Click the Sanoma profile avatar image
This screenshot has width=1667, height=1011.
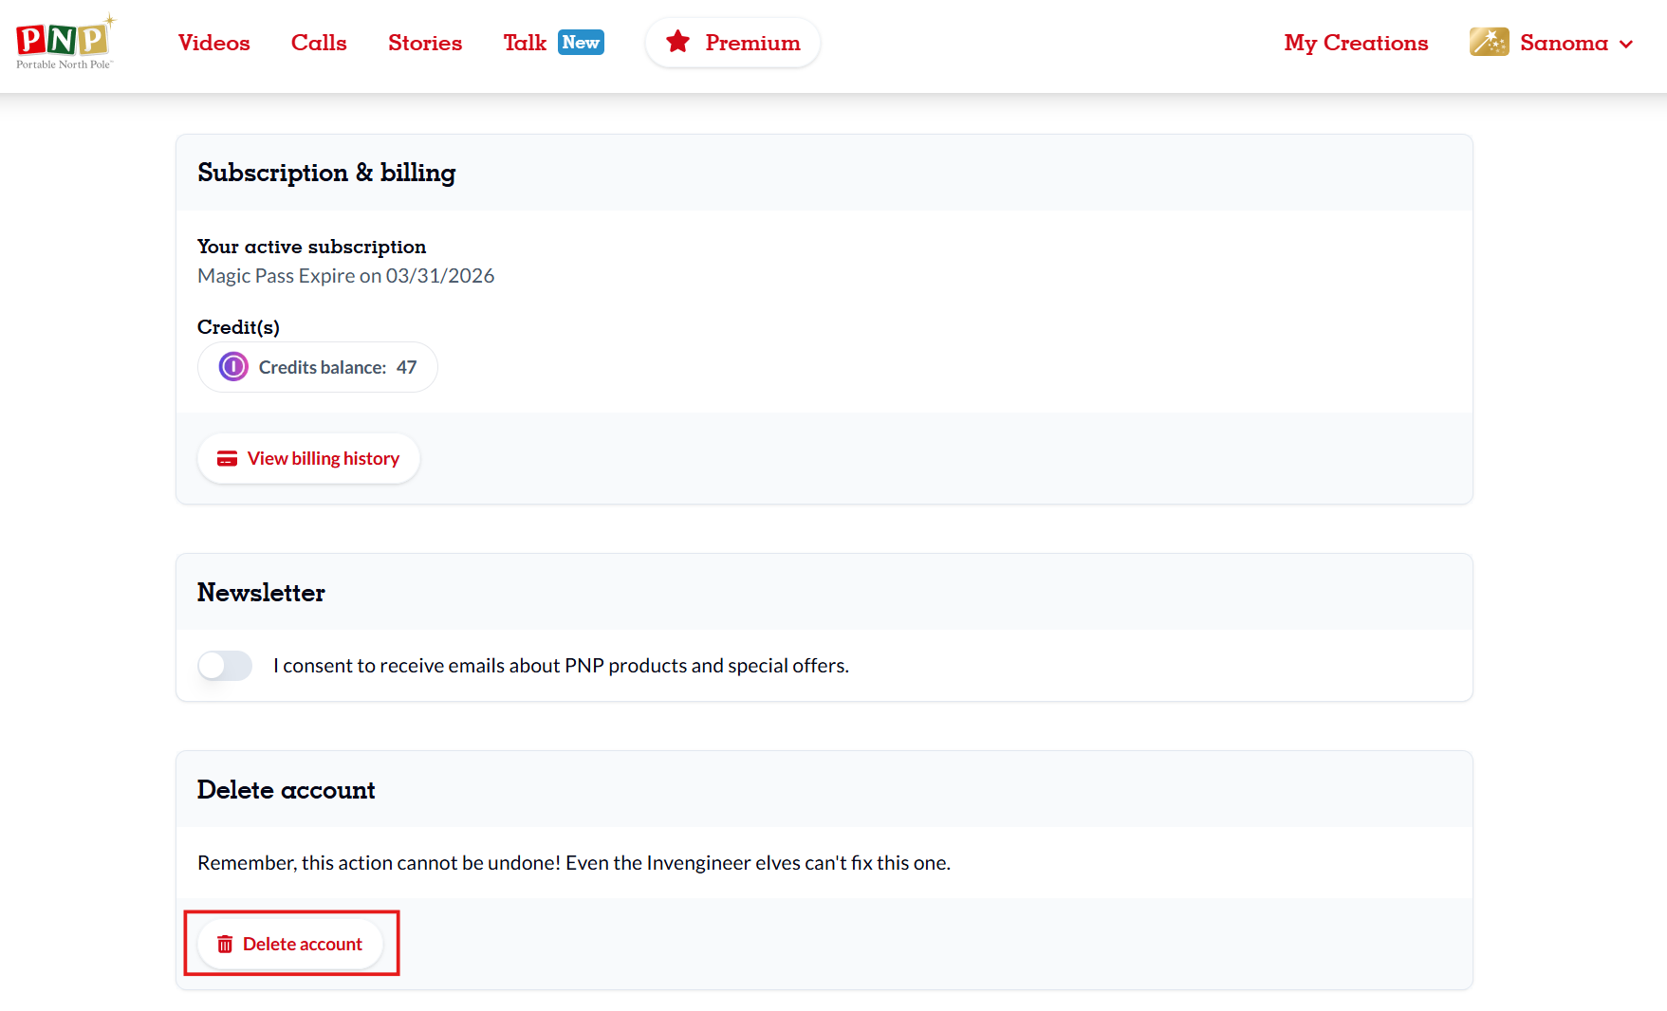pos(1489,43)
